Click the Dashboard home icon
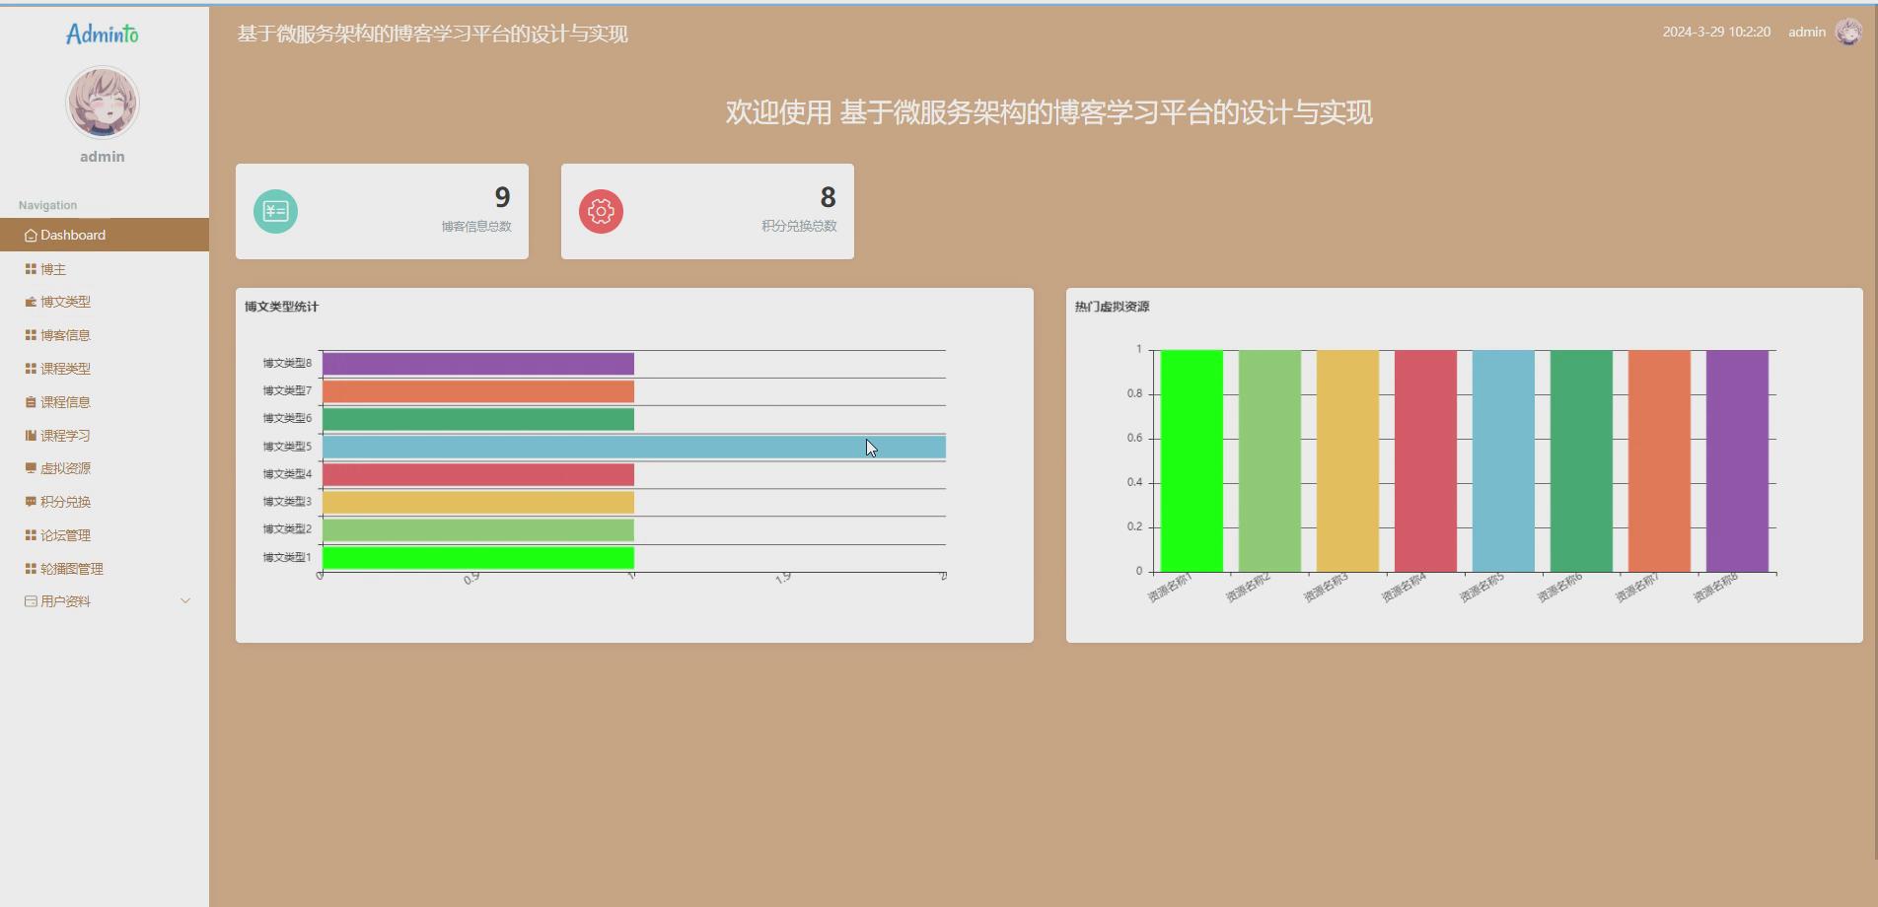 [x=30, y=235]
